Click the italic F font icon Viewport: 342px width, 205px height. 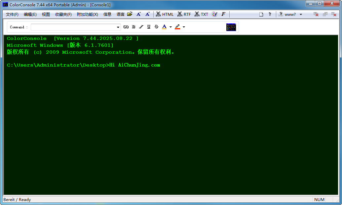click(223, 14)
